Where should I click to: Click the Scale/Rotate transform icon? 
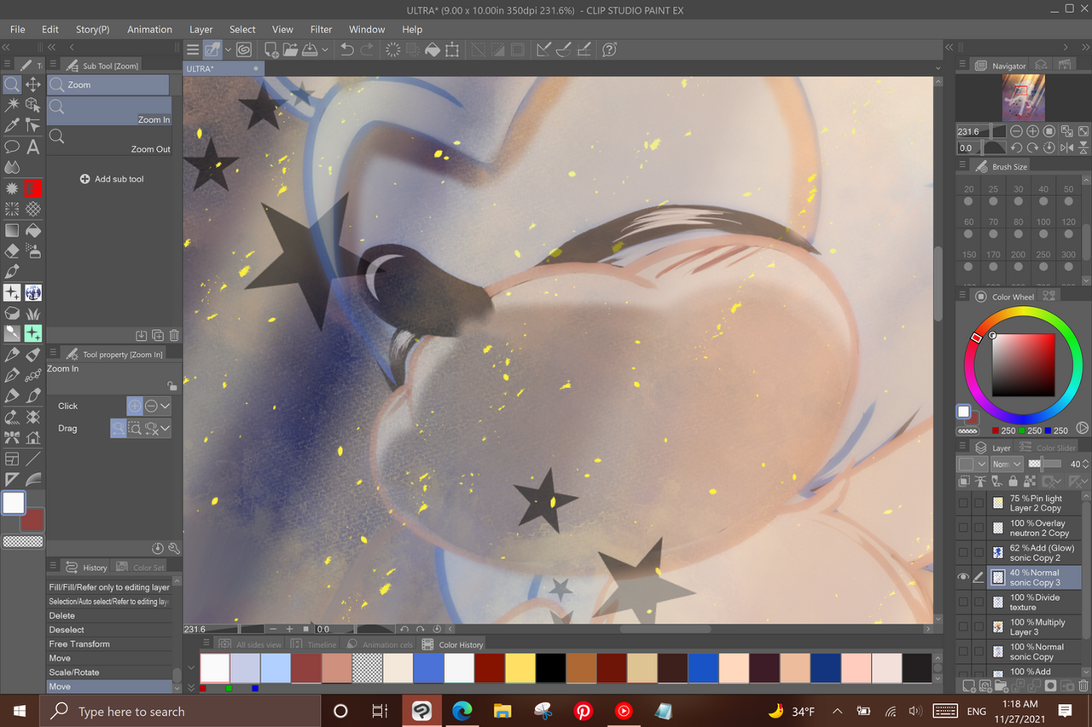(x=452, y=49)
